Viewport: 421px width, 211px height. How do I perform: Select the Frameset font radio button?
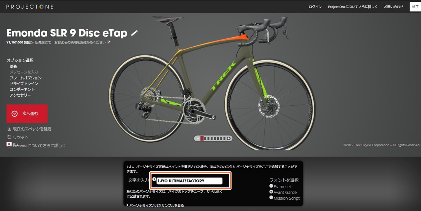pyautogui.click(x=271, y=186)
